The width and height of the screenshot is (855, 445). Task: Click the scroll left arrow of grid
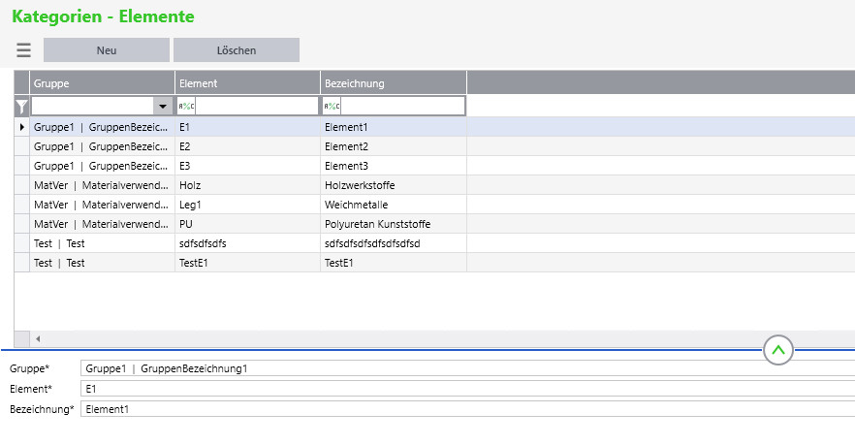pyautogui.click(x=38, y=338)
